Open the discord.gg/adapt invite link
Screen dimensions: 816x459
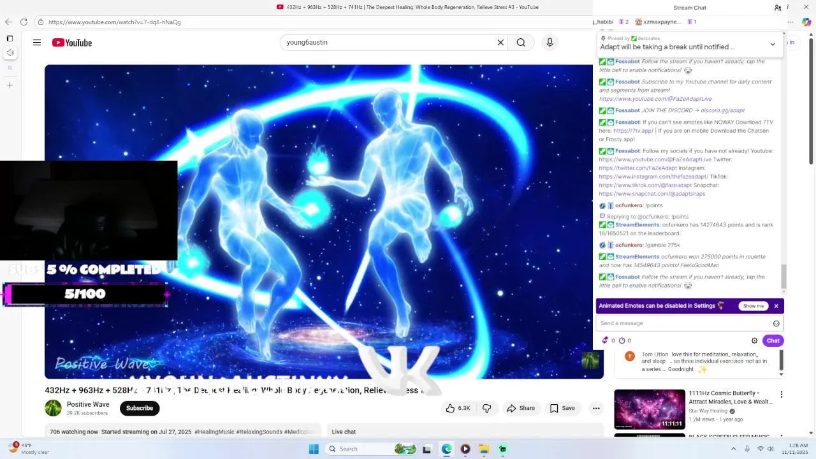click(722, 110)
